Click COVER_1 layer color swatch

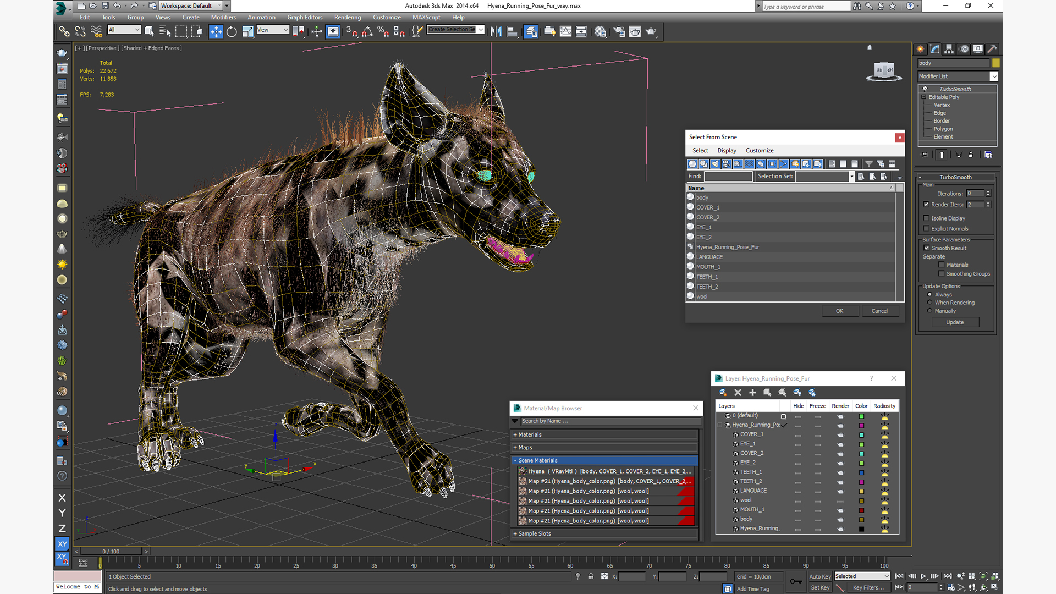point(861,435)
